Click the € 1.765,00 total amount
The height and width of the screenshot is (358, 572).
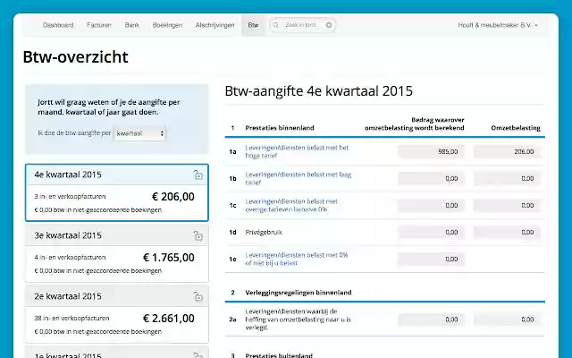[169, 258]
